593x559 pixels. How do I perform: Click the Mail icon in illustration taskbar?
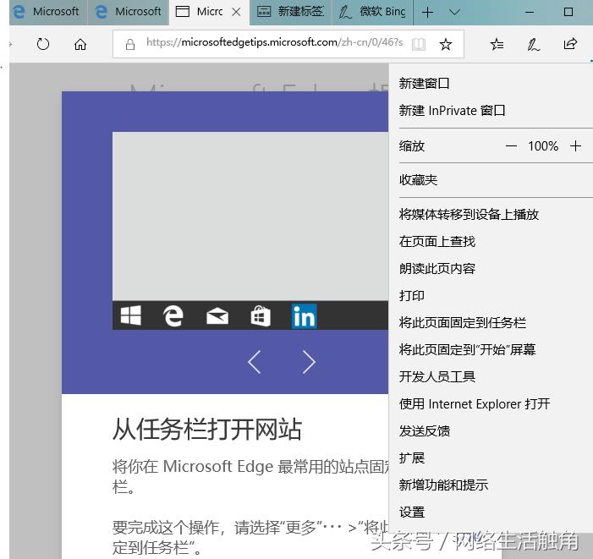click(x=217, y=316)
